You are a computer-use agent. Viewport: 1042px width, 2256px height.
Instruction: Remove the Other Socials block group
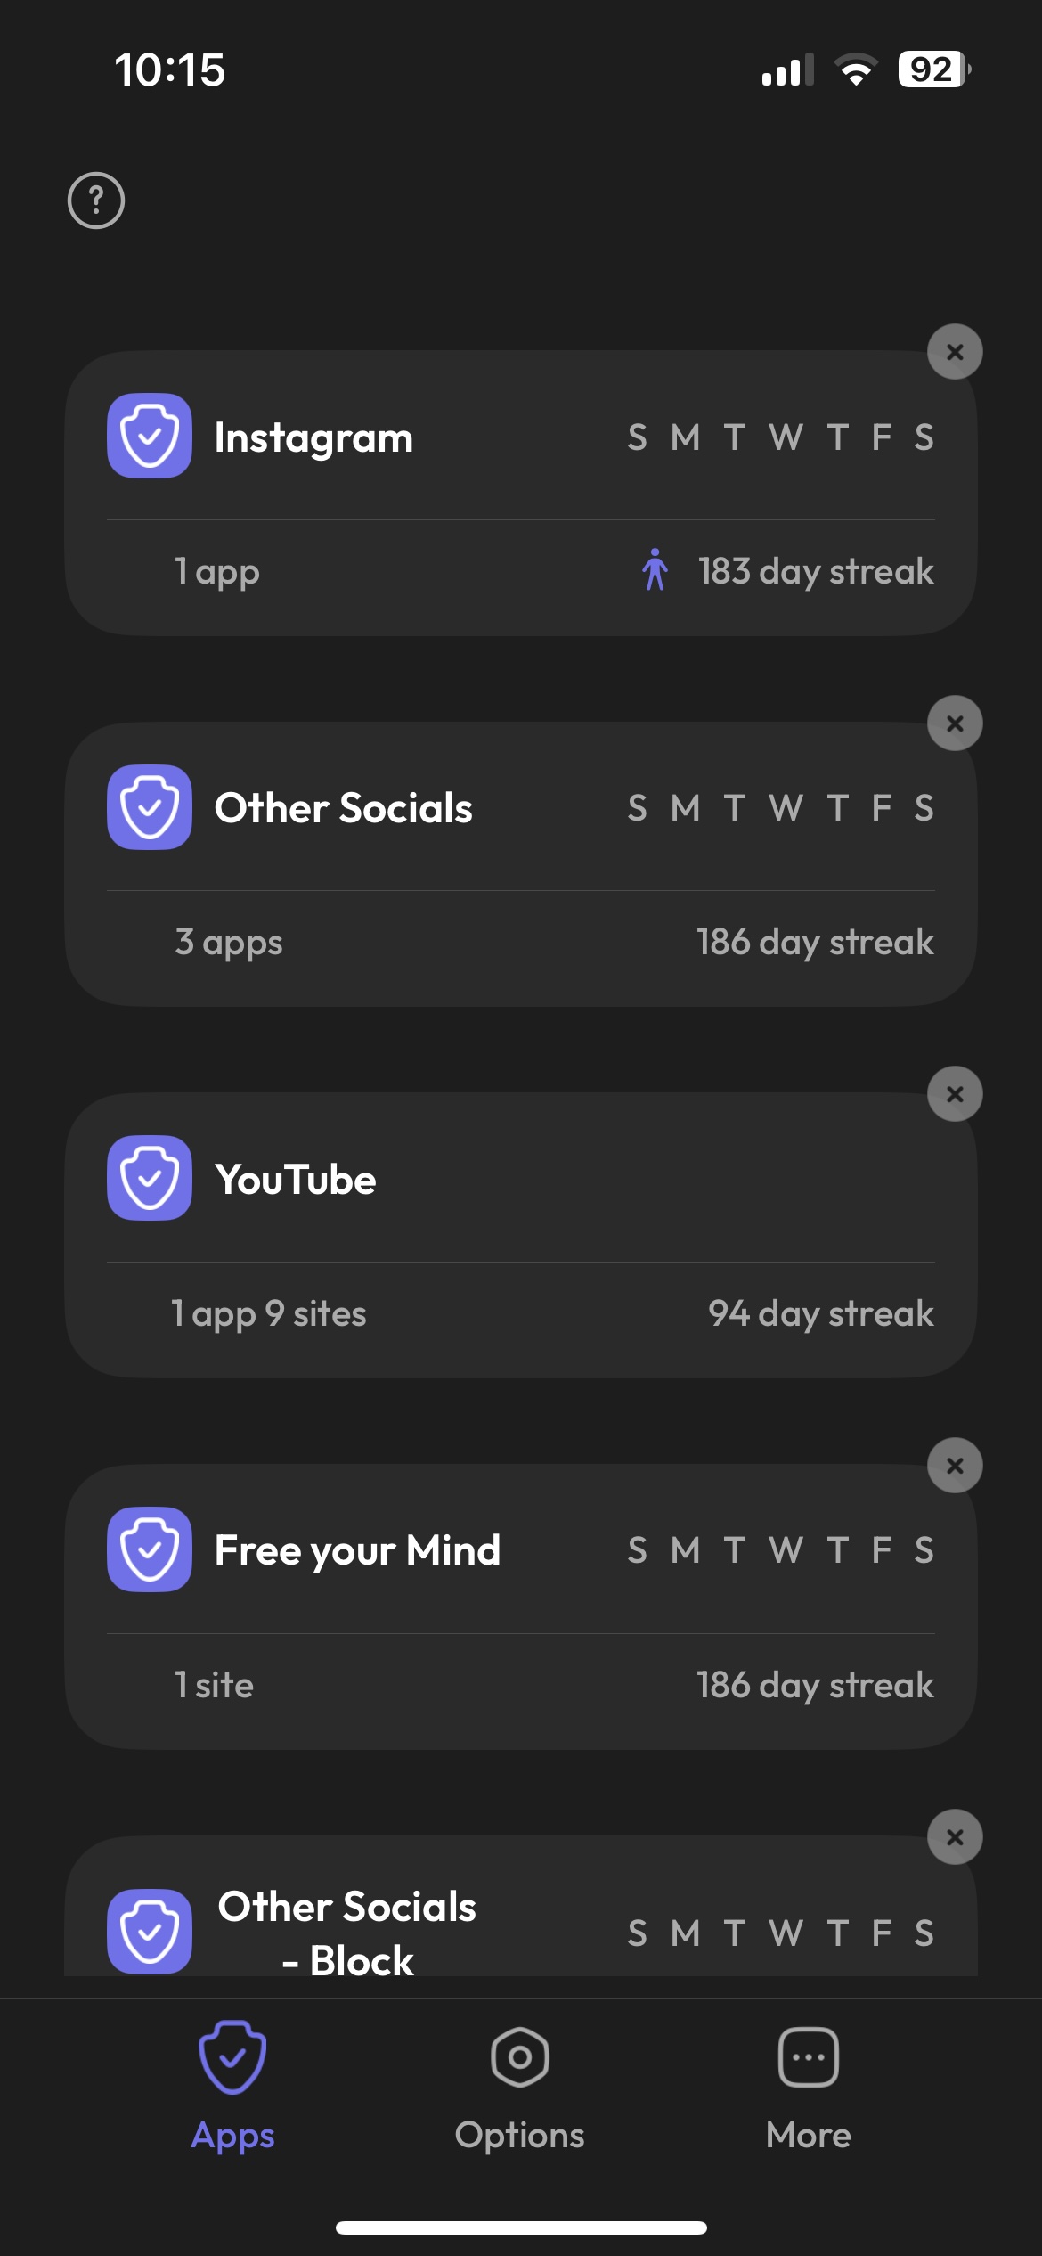pos(955,723)
